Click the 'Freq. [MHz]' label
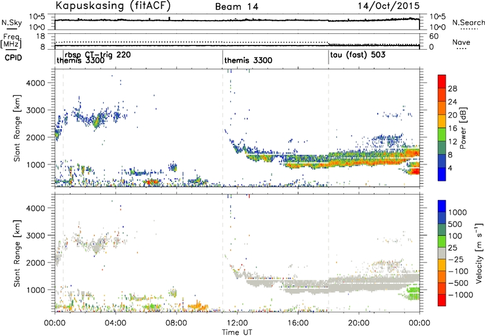This screenshot has width=485, height=336. click(11, 41)
